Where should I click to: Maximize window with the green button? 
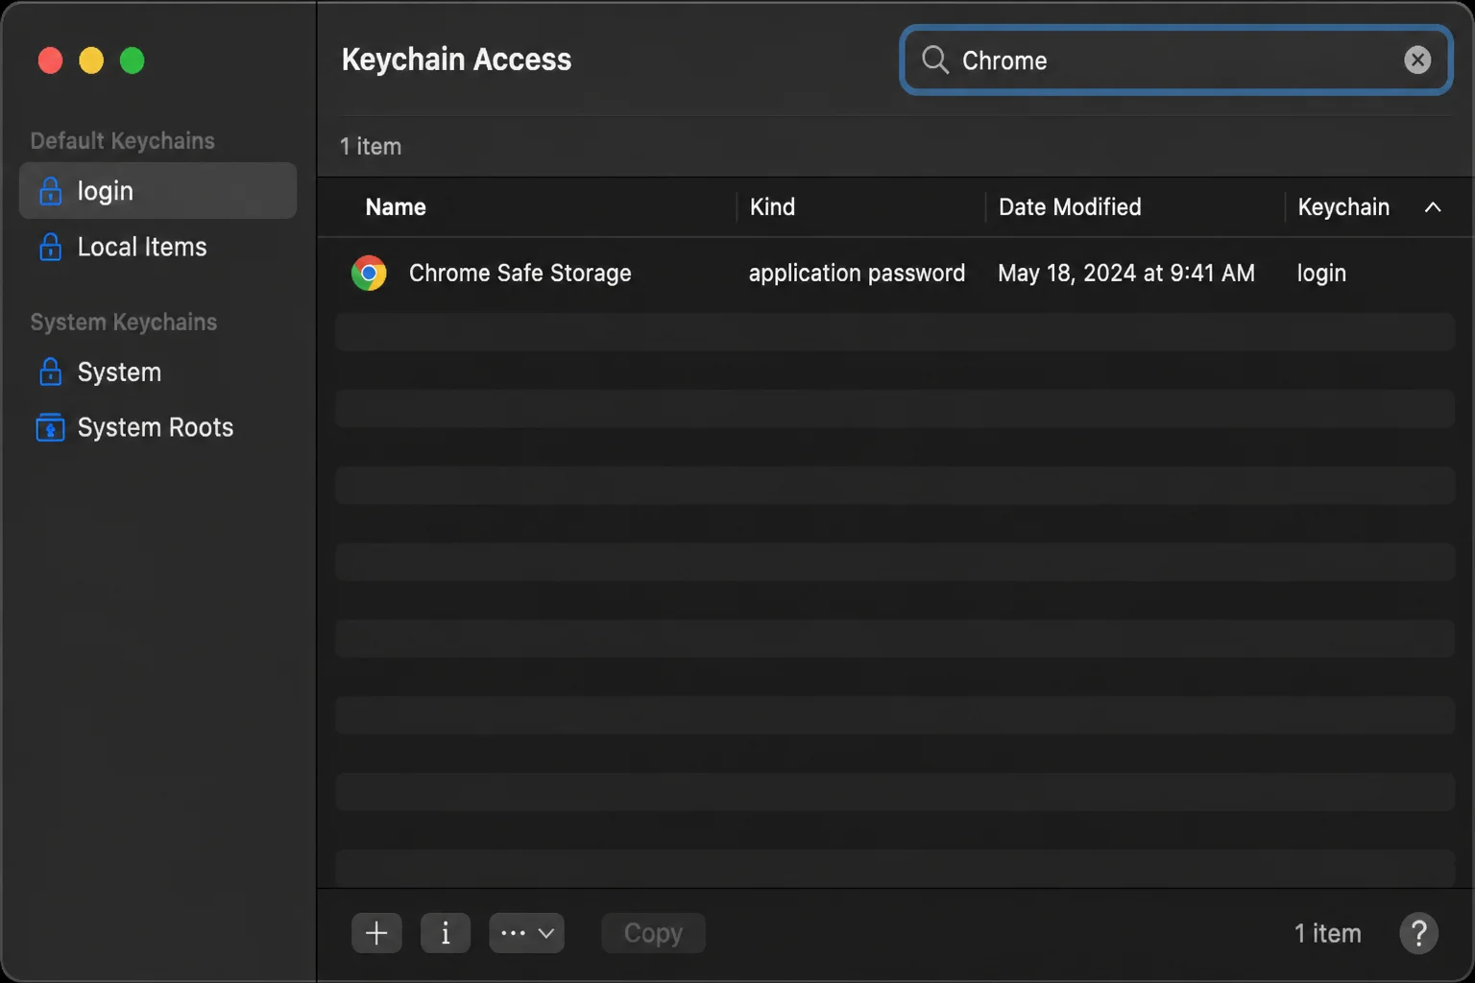click(x=133, y=60)
